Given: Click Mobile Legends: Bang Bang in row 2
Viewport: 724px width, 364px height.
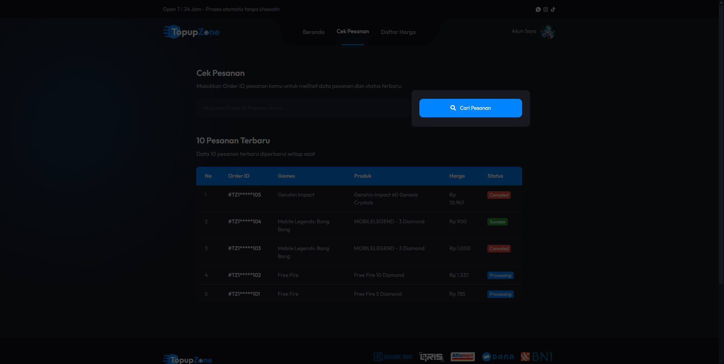Looking at the screenshot, I should [303, 226].
